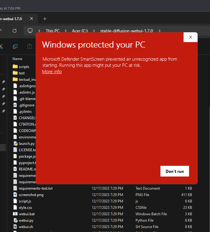The image size is (210, 232).
Task: Click the .gitignore gear file icon
Action: coord(15,105)
